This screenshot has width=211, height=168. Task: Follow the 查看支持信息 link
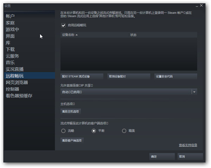coord(187,145)
